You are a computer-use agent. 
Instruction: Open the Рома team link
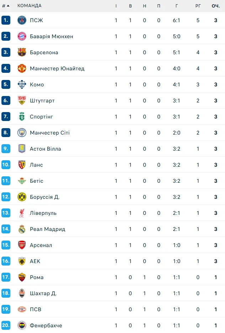pos(37,277)
